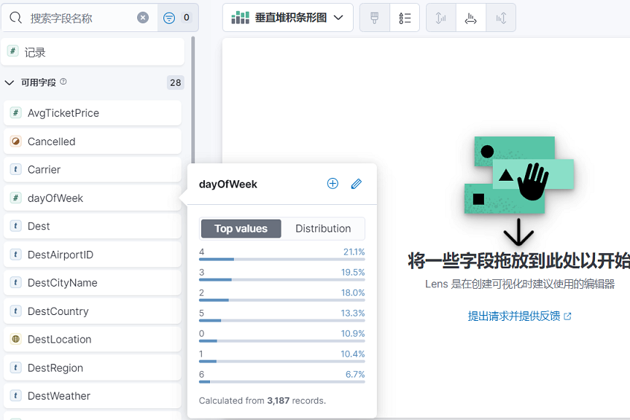Click the text type icon of DestAirportID

click(15, 254)
